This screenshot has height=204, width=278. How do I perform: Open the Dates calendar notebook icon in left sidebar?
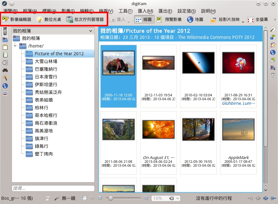5,55
